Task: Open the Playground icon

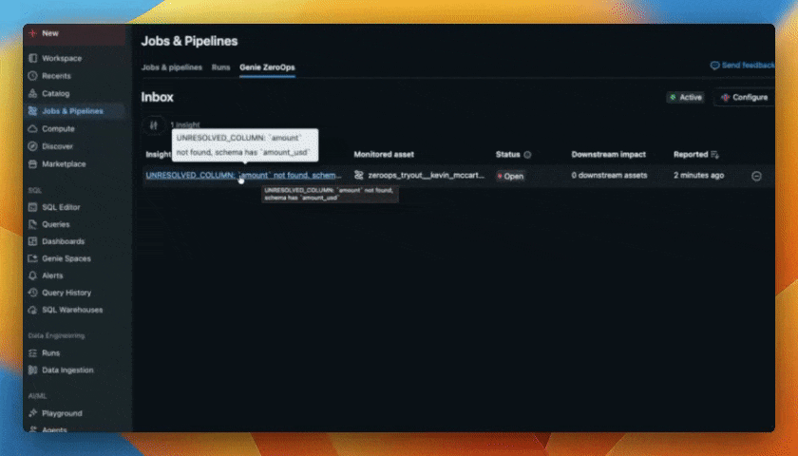Action: pos(33,413)
